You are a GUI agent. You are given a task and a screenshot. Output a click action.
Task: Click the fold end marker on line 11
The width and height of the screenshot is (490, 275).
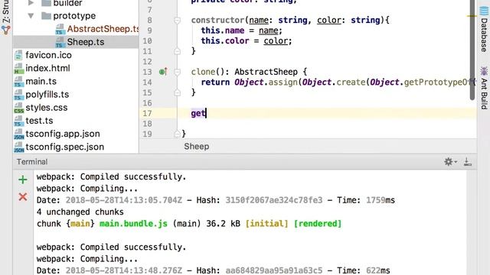pos(177,51)
